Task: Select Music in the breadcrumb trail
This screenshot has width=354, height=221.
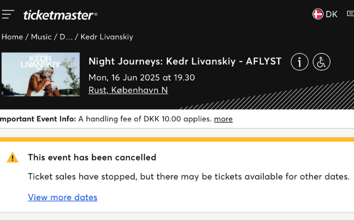Action: click(41, 37)
